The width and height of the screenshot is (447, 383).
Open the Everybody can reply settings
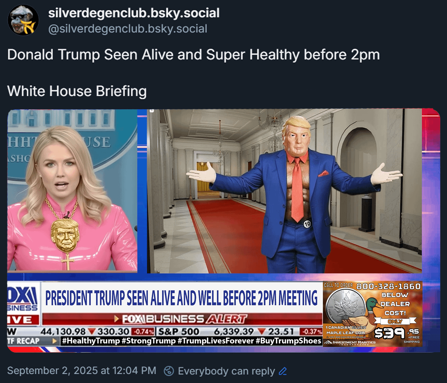226,371
